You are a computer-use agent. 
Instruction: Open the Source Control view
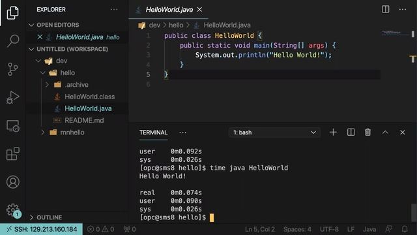coord(13,69)
